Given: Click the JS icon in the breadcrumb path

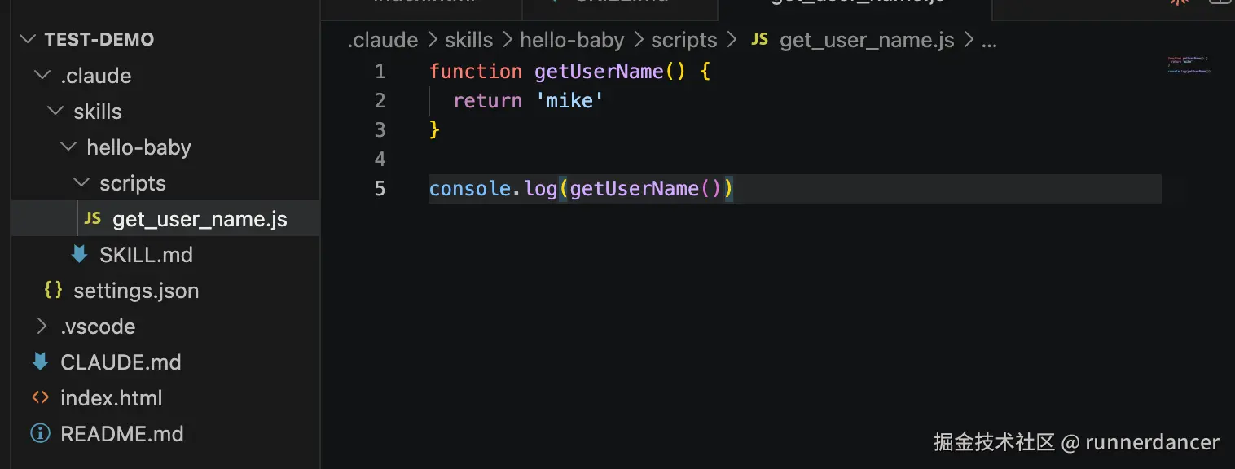Looking at the screenshot, I should coord(759,39).
